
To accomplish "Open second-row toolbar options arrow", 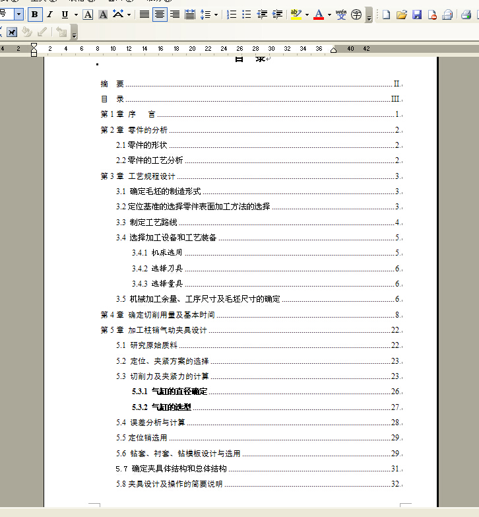I will (x=75, y=32).
